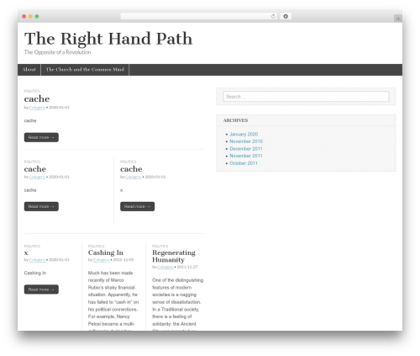
Task: Open the Regenerating Humanity post title
Action: click(x=174, y=256)
